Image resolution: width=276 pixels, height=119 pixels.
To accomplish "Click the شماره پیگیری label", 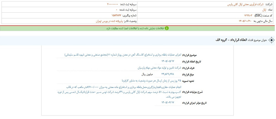I will [x=130, y=15].
